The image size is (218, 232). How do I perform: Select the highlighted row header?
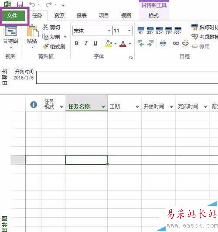(18, 160)
